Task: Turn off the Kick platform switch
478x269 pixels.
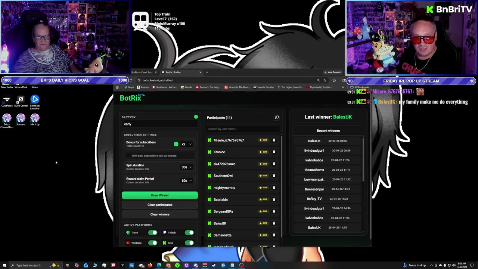Action: click(189, 243)
